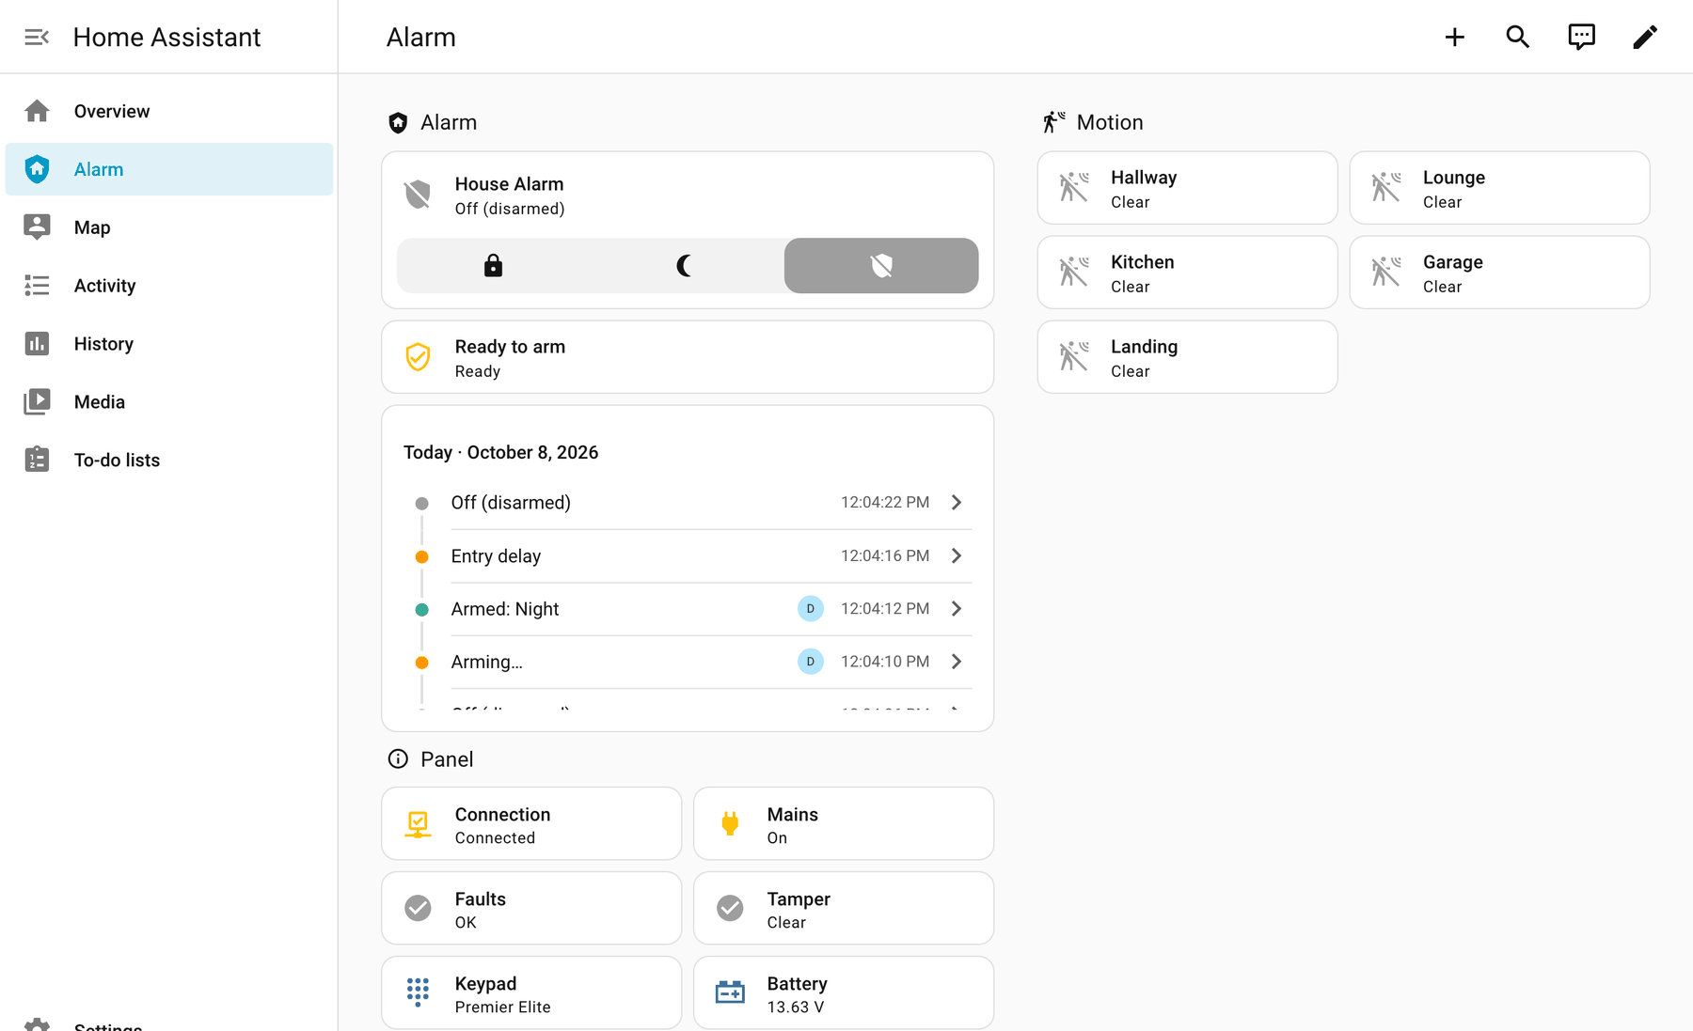The height and width of the screenshot is (1031, 1693).
Task: Edit dashboard with the pencil icon
Action: 1644,37
